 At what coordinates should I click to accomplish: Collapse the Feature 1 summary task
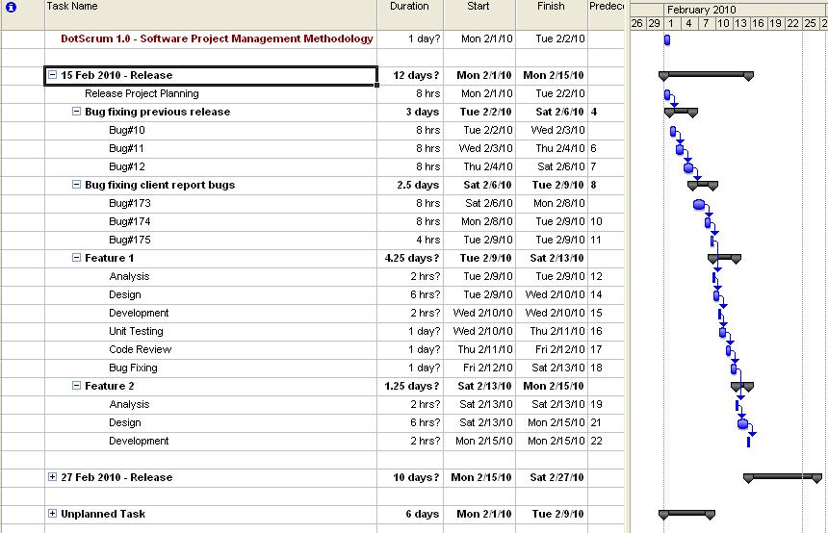(x=77, y=258)
